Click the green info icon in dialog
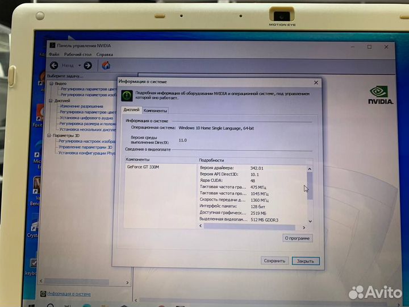This screenshot has width=409, height=307. pos(127,96)
